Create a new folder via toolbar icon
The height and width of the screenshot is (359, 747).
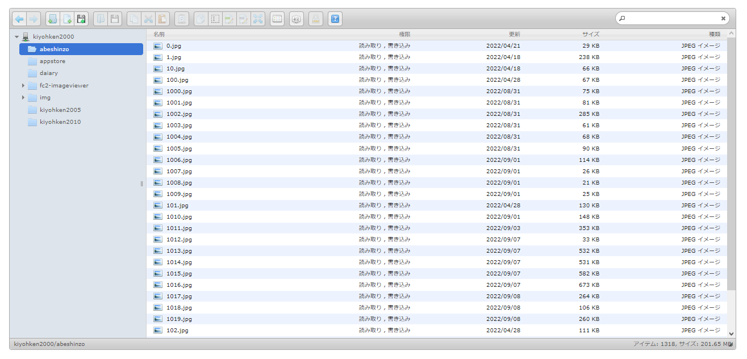click(52, 19)
